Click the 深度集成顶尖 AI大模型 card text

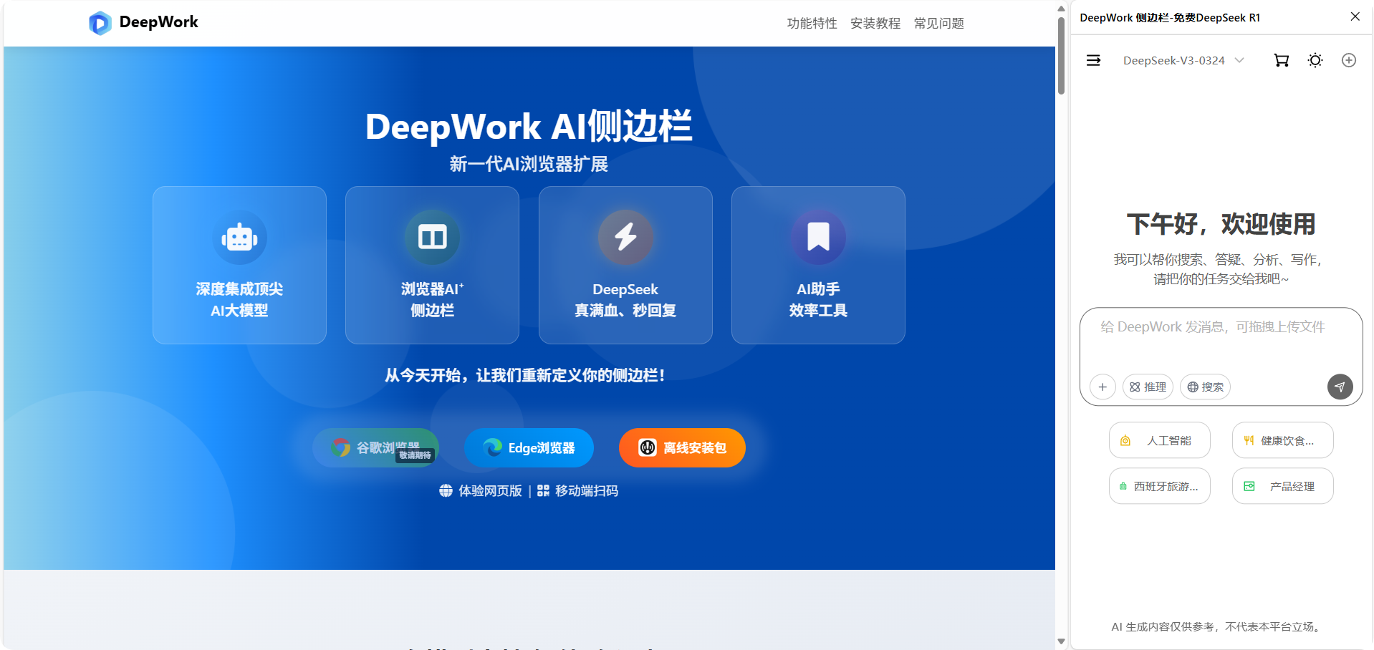click(x=239, y=299)
